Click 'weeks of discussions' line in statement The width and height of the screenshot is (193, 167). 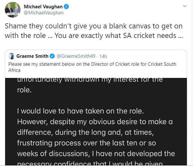96,154
